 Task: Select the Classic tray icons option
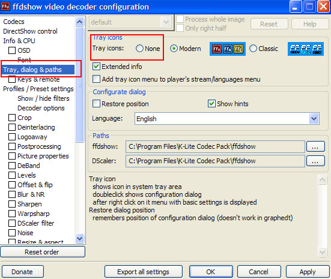coord(253,49)
